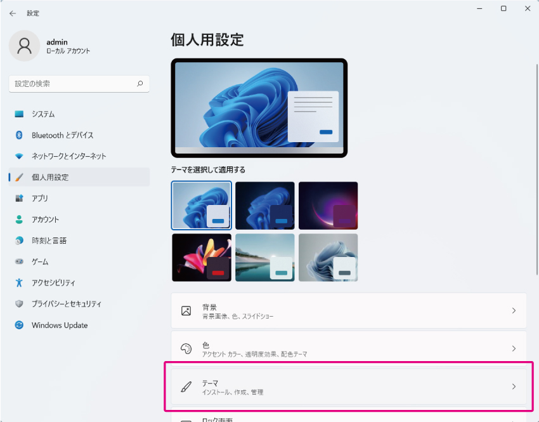This screenshot has height=422, width=539.
Task: Click the back arrow in the title bar
Action: click(13, 13)
